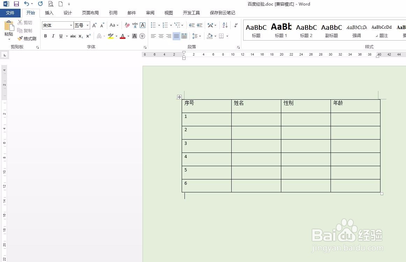406x262 pixels.
Task: Apply distributed alignment
Action: coord(184,36)
